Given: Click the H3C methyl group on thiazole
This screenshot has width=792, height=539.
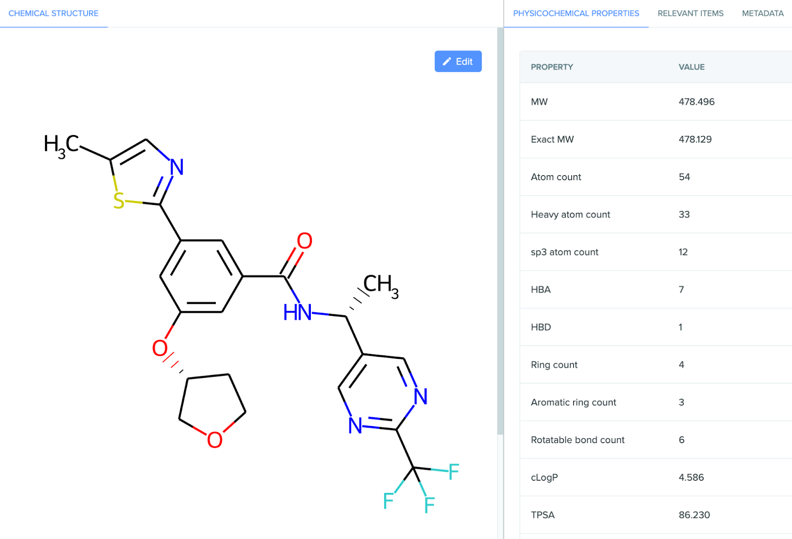Looking at the screenshot, I should coord(61,145).
